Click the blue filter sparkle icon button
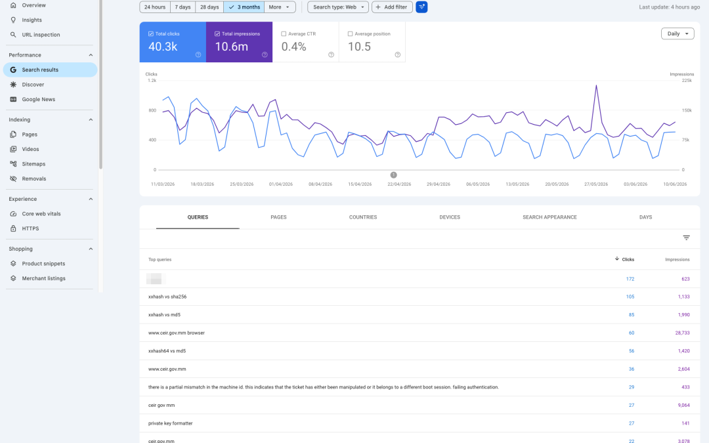Viewport: 709px width, 443px height. click(421, 7)
